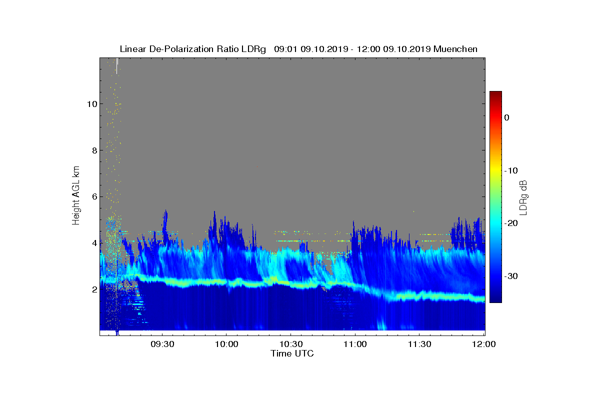Click the 11:00 time tick label
This screenshot has width=600, height=400.
point(355,344)
